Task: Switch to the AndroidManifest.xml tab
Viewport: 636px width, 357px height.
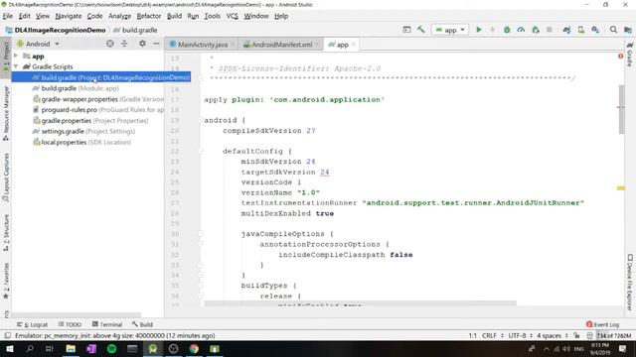Action: point(282,45)
